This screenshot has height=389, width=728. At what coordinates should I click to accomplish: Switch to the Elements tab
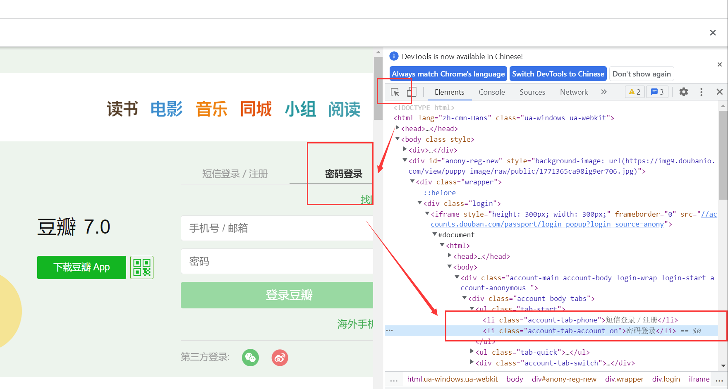449,92
